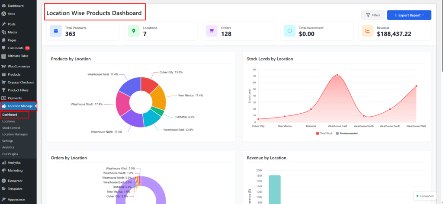Click the Revenue chart icon
The height and width of the screenshot is (204, 443).
point(367,31)
